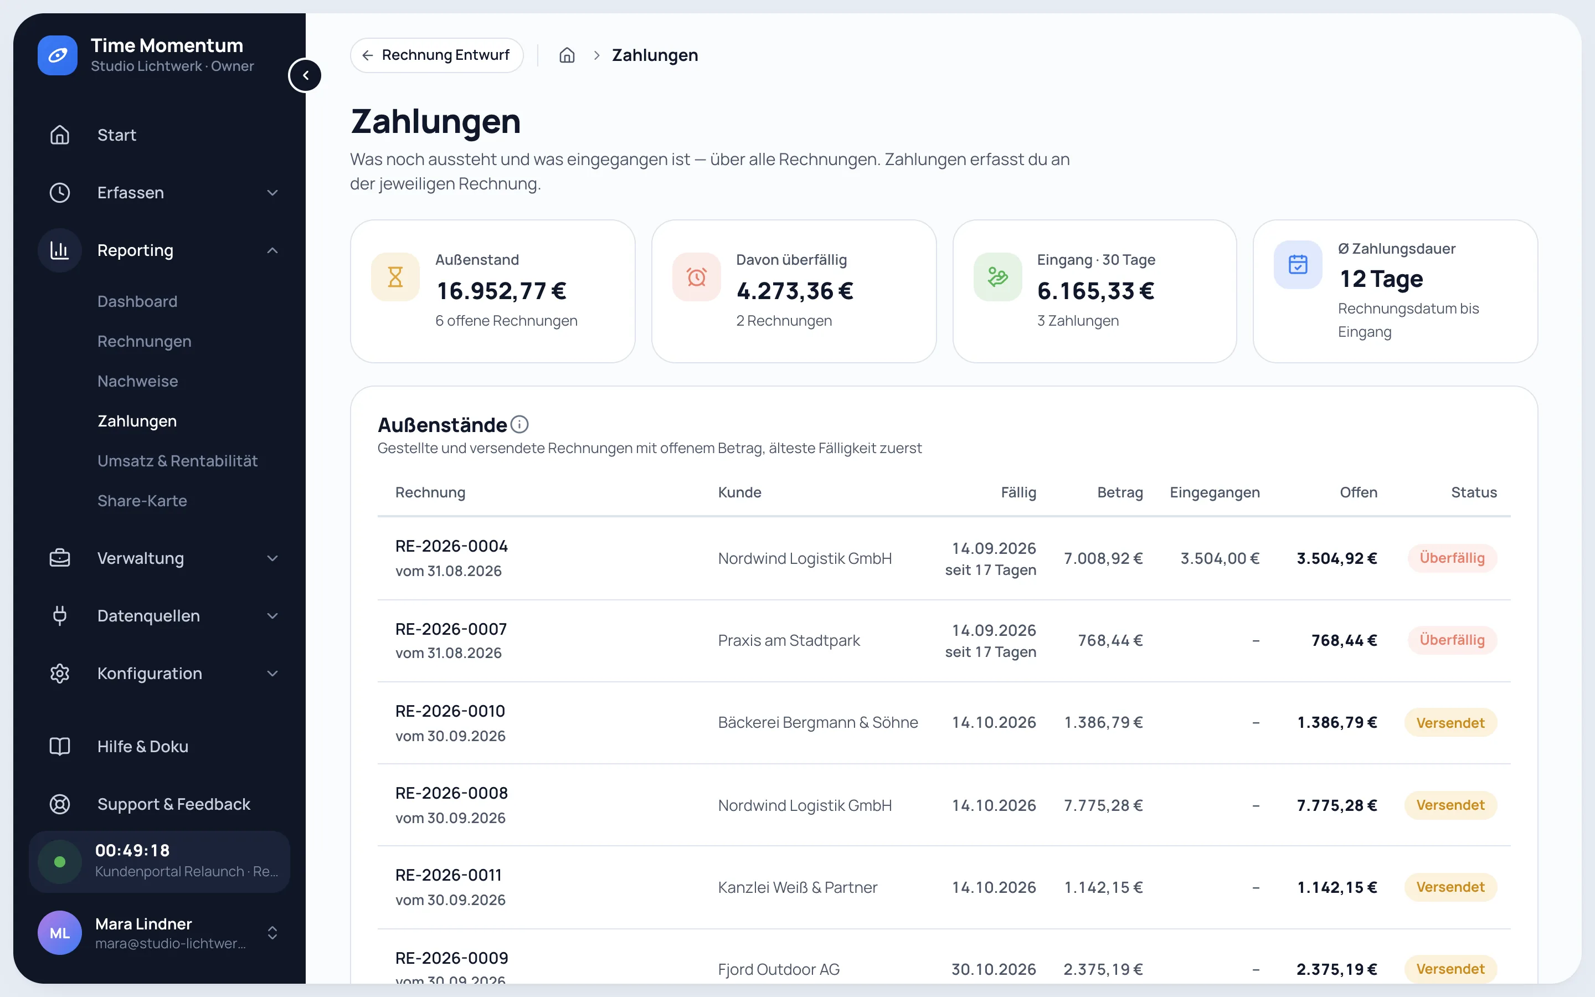The height and width of the screenshot is (997, 1595).
Task: Click Versendet status badge for RE-2026-0010
Action: (1450, 723)
